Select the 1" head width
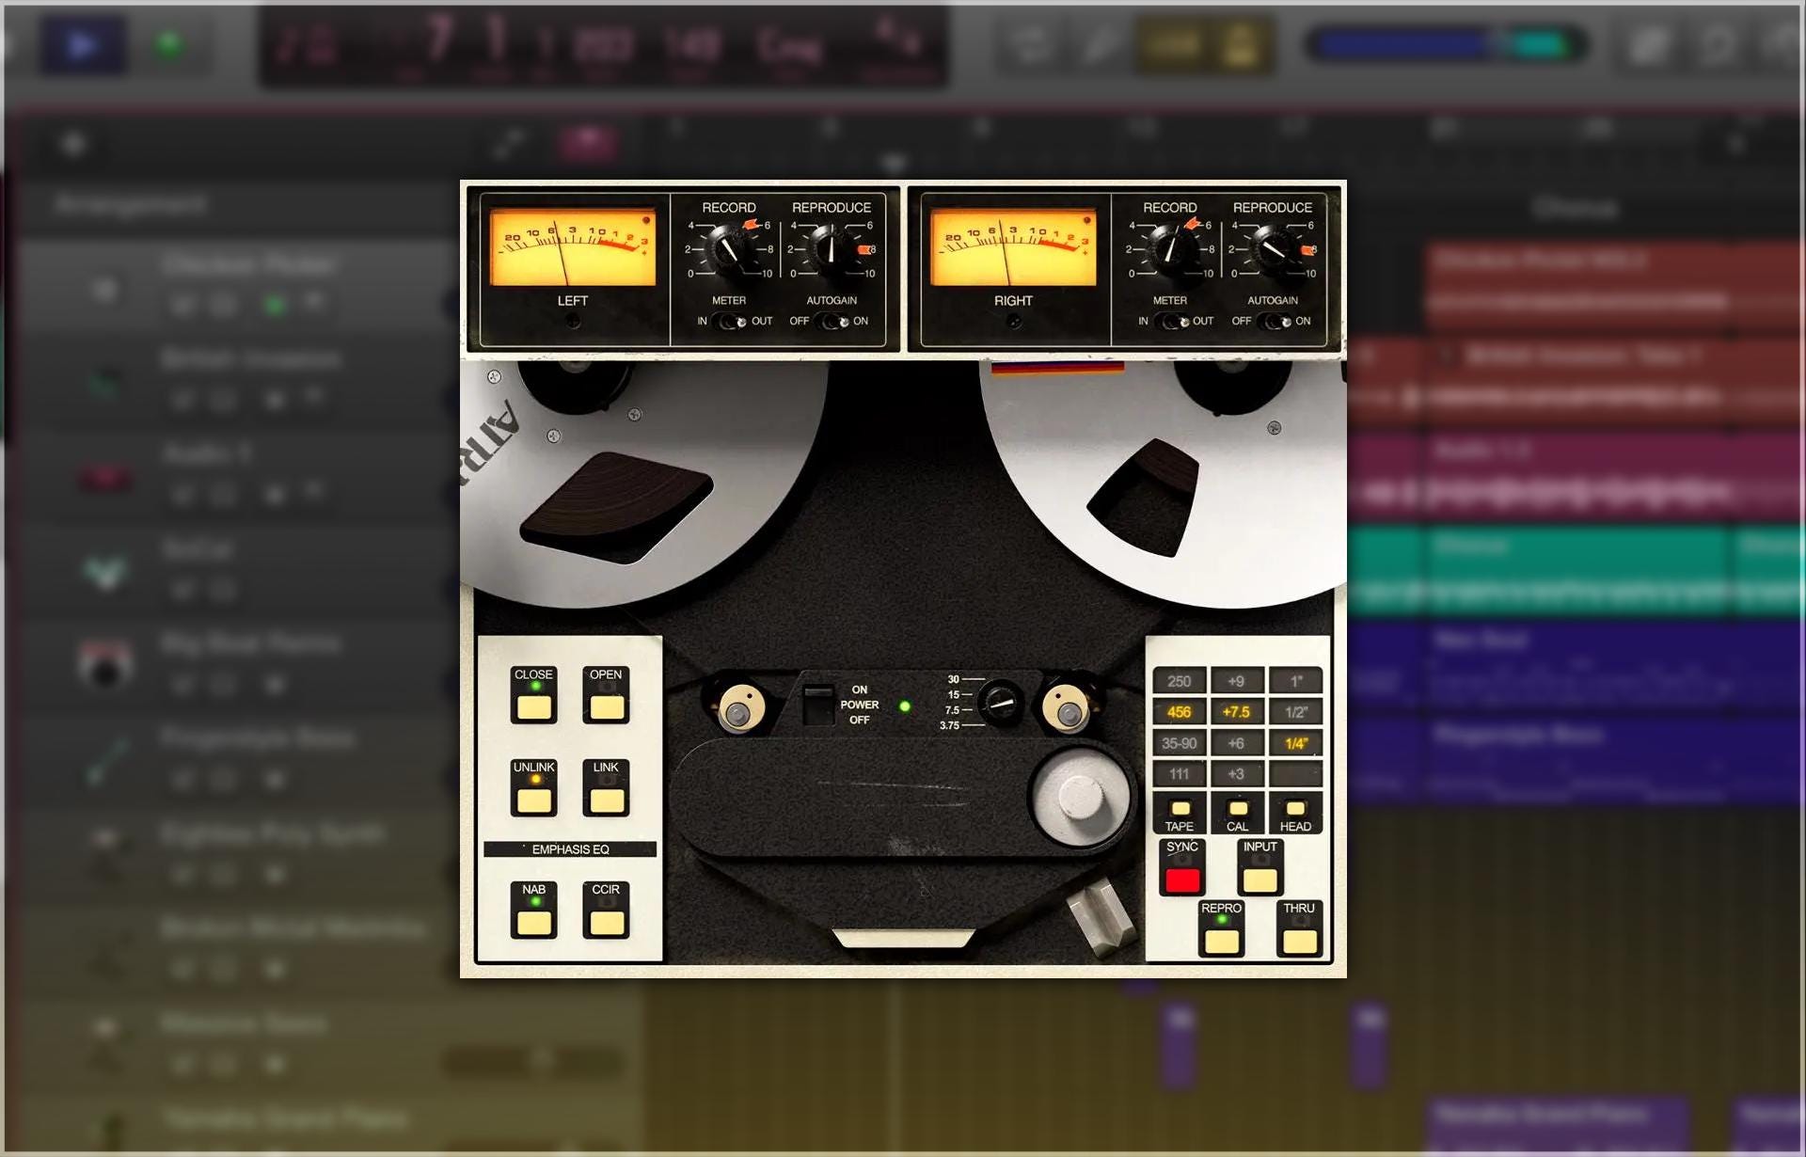 click(x=1296, y=681)
